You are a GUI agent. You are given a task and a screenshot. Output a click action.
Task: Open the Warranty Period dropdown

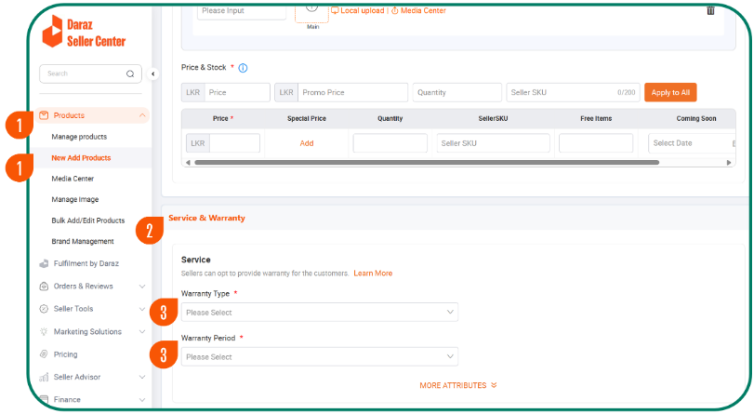[320, 356]
